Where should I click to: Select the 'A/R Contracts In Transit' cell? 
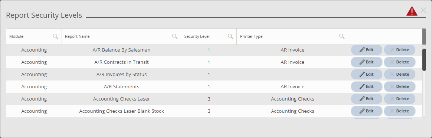coord(121,62)
